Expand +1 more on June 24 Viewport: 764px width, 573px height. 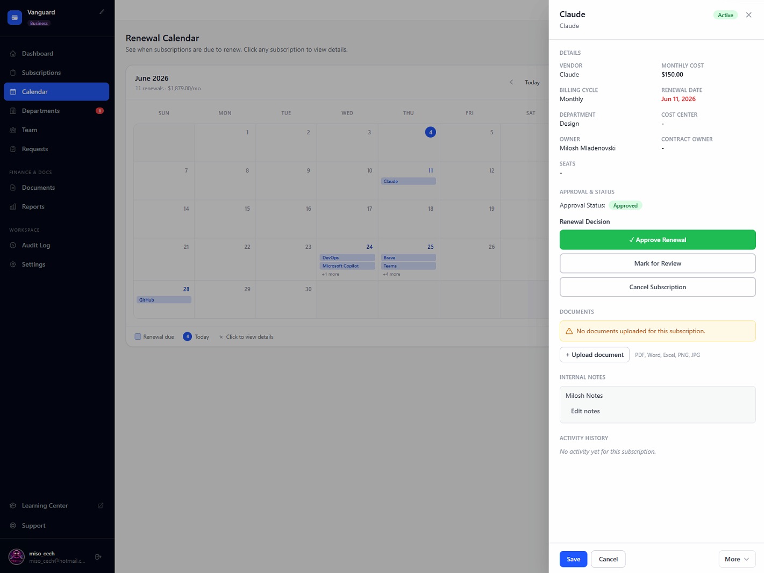[331, 274]
